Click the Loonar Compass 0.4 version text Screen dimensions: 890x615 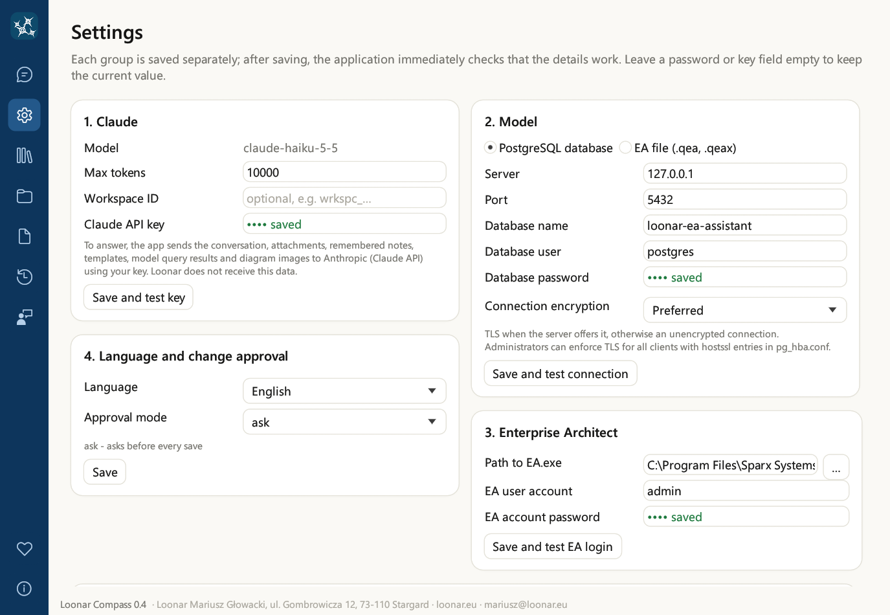click(104, 605)
